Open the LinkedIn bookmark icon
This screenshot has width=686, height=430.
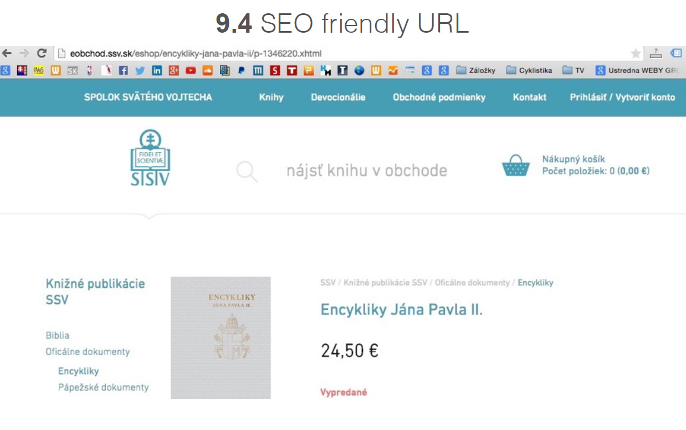(x=157, y=70)
